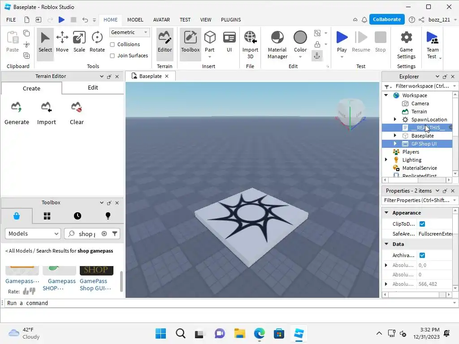Click the Paste button
This screenshot has height=344, width=459.
click(12, 42)
